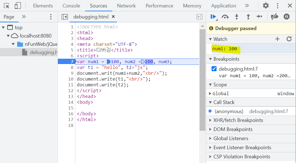Collapse the top frame tree node
This screenshot has width=296, height=163.
tap(3, 28)
